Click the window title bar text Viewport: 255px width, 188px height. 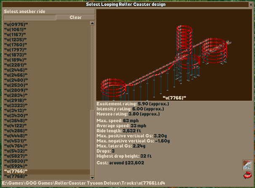coord(126,4)
